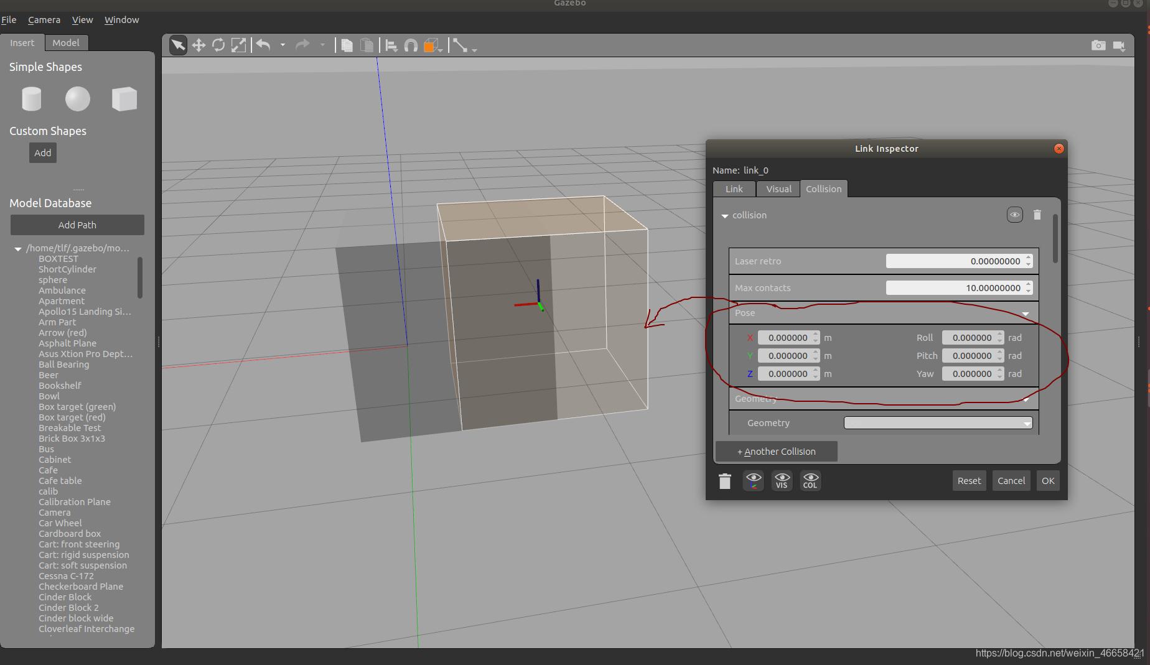Collapse the /home/tlf/.gazebo model tree
Viewport: 1150px width, 665px height.
point(18,249)
